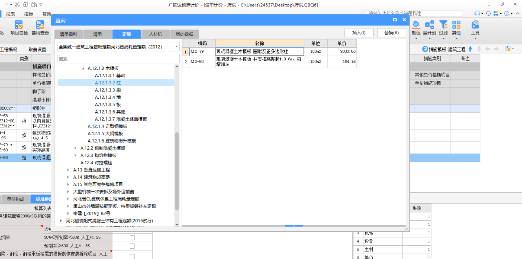
Task: Click the 展开到 expand-to icon
Action: [x=429, y=25]
